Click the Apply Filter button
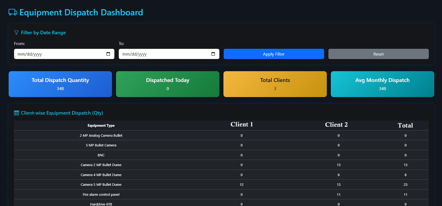Image resolution: width=442 pixels, height=206 pixels. [274, 54]
